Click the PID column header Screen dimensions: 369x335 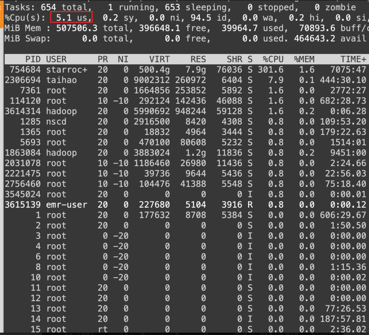[33, 59]
